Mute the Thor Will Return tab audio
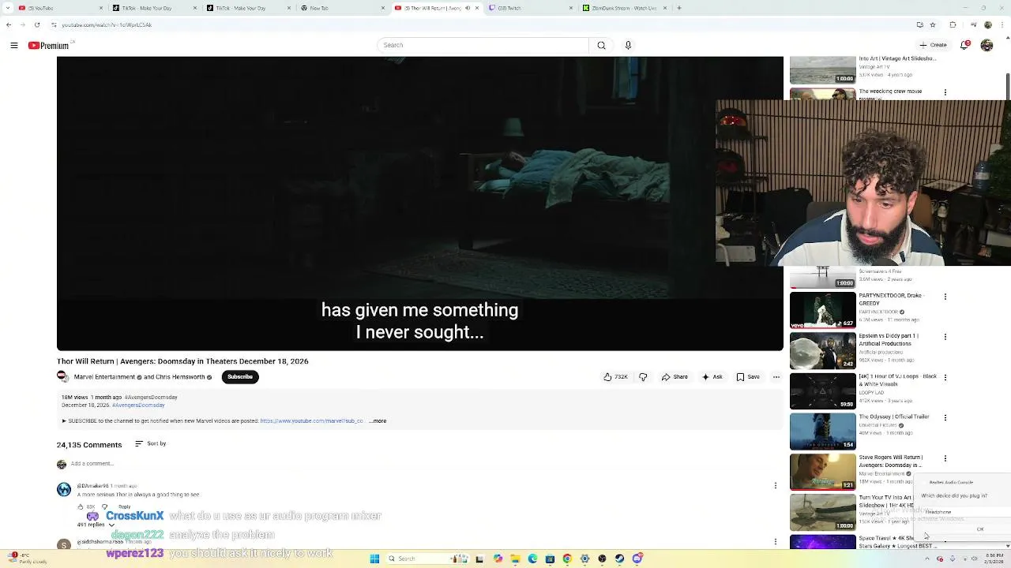The image size is (1011, 568). [x=467, y=8]
